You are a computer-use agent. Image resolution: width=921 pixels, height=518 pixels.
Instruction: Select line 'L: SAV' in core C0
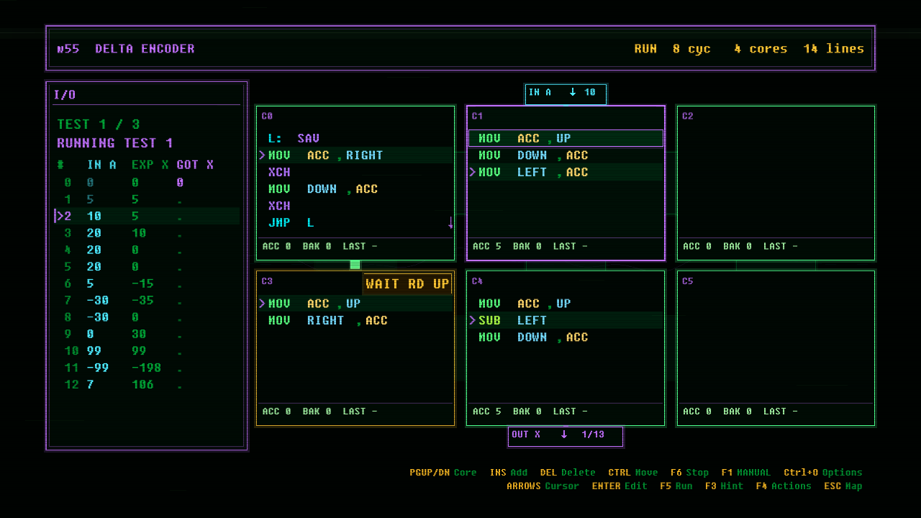click(x=355, y=138)
